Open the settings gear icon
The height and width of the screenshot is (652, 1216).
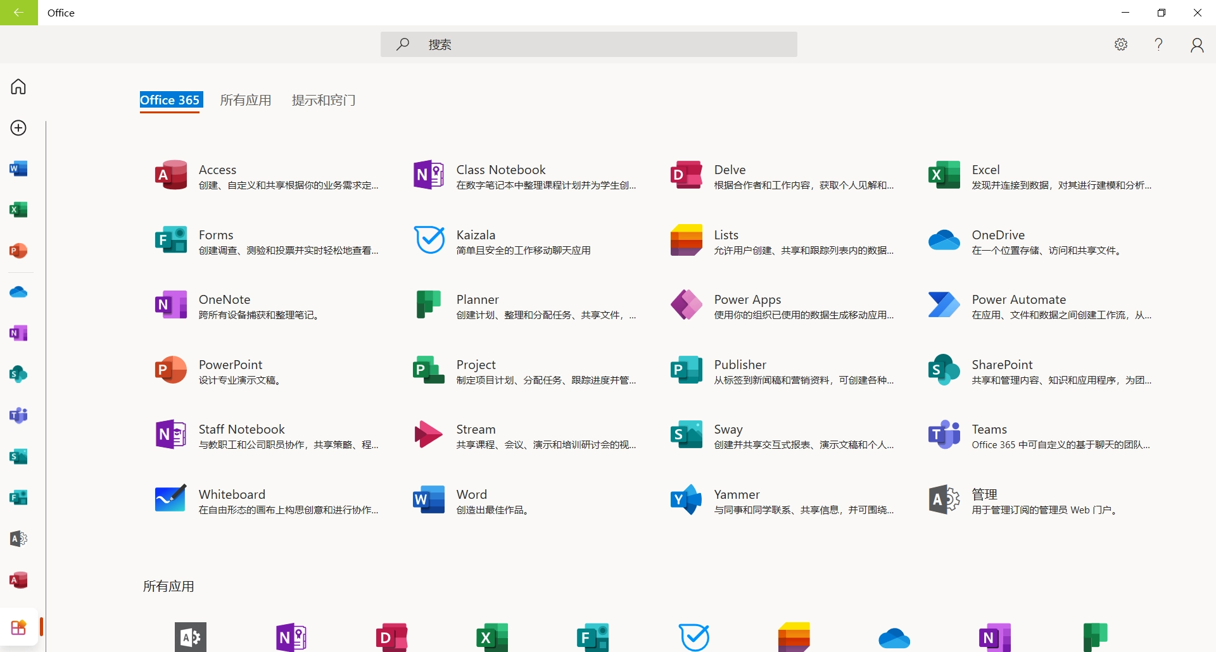point(1121,44)
